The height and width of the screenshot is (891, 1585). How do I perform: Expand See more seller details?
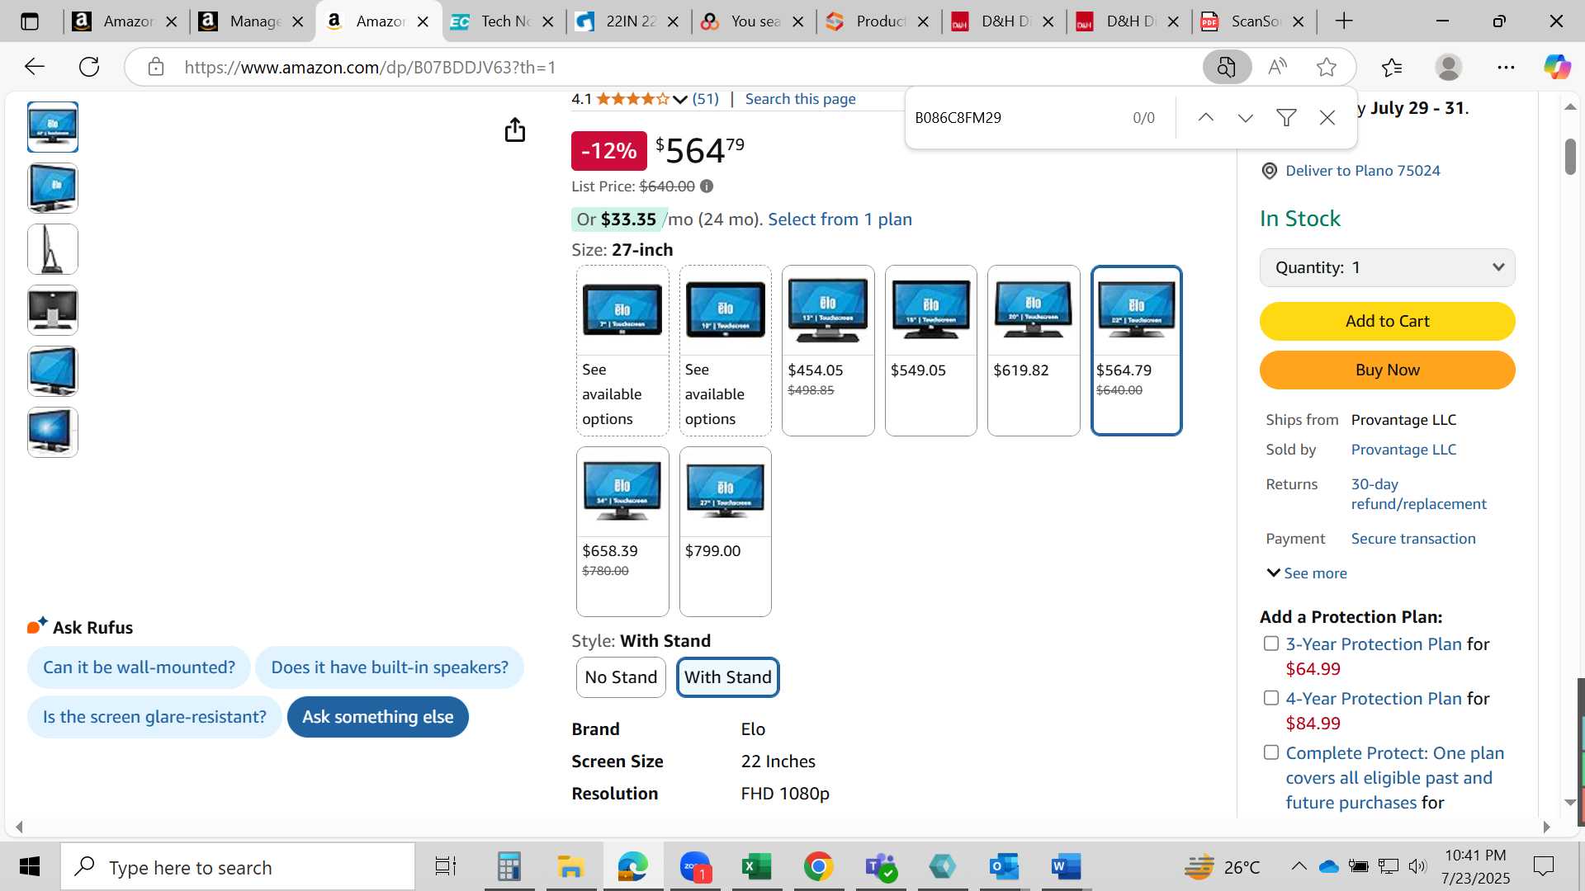(x=1307, y=573)
